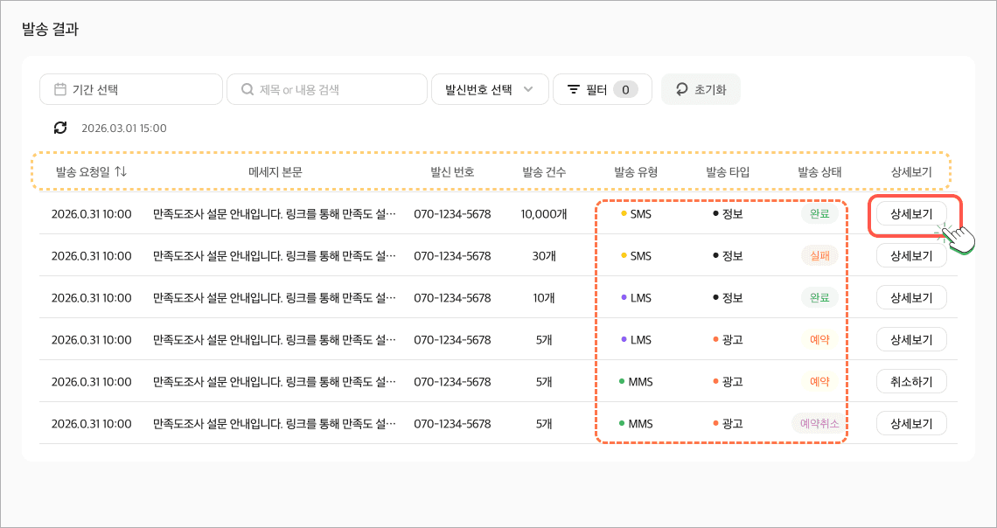This screenshot has width=997, height=528.
Task: Click the 발송 타입 column header
Action: pos(728,171)
